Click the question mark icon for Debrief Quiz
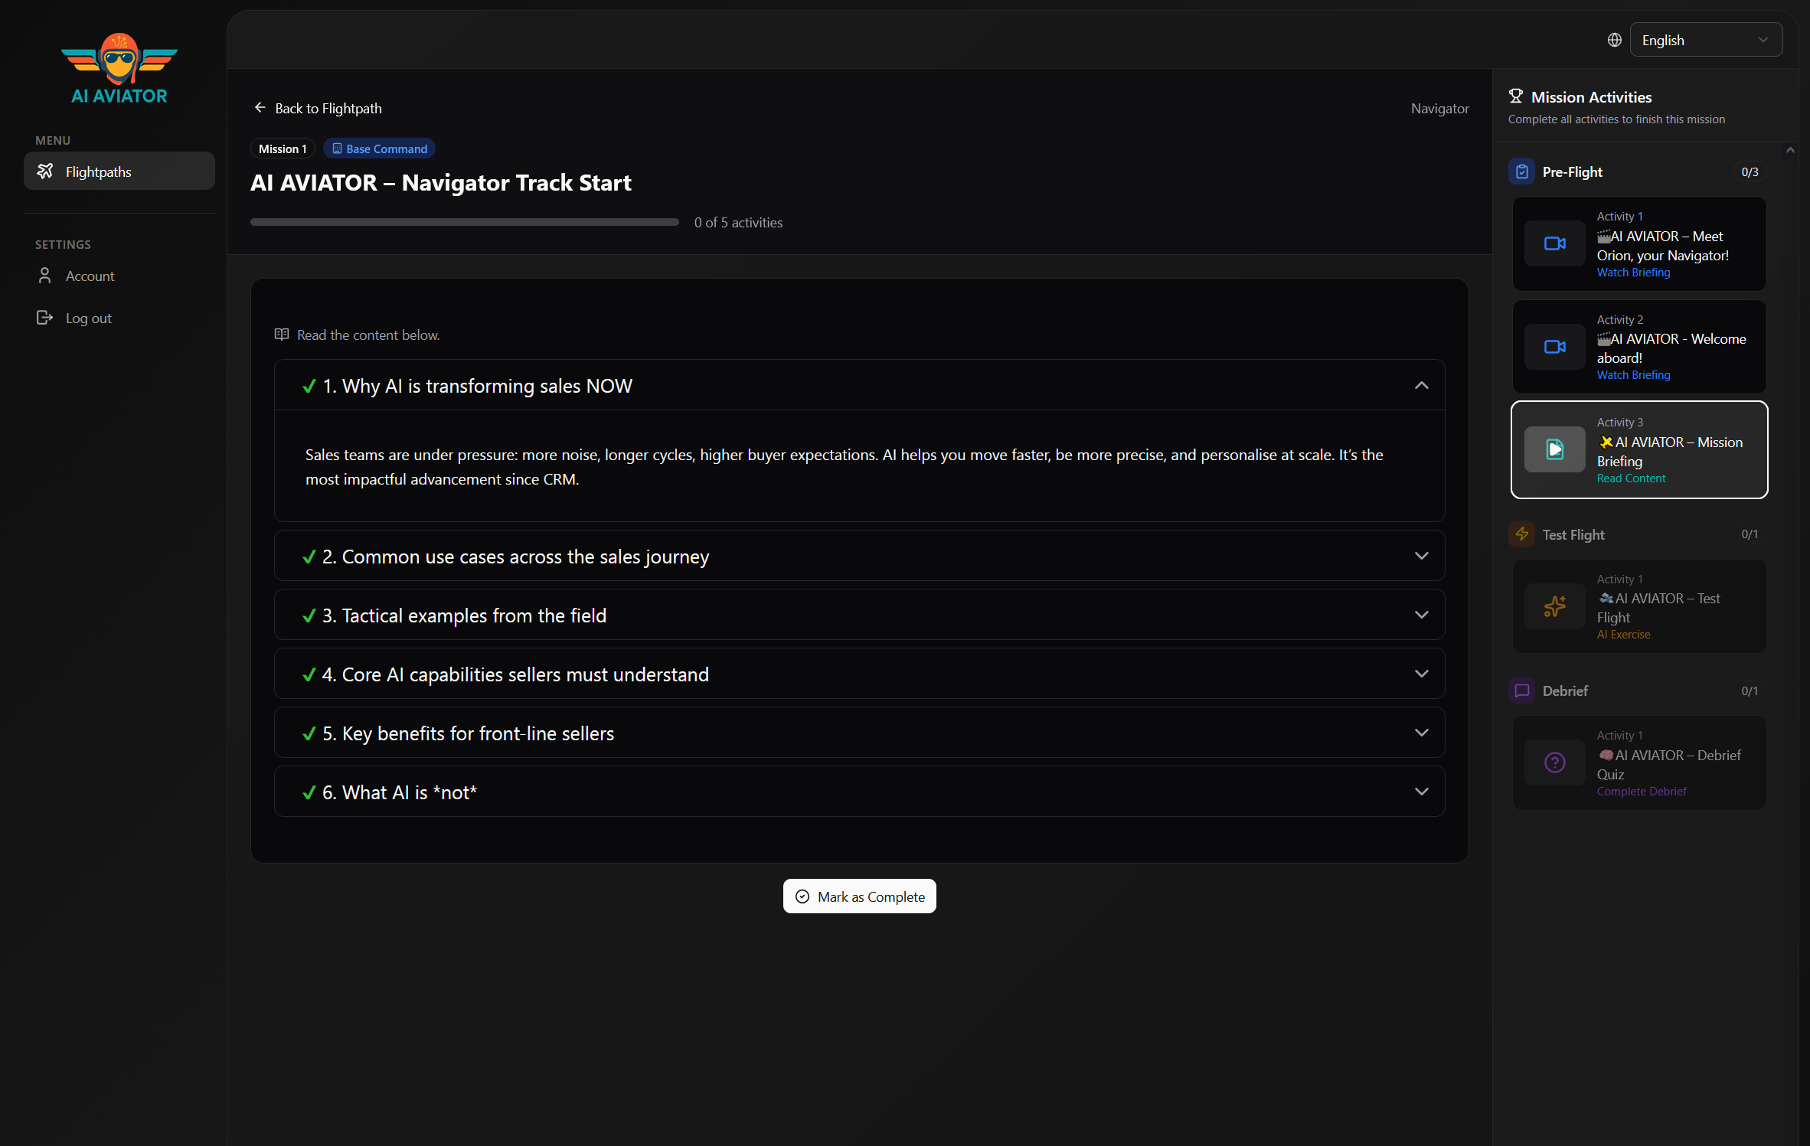The width and height of the screenshot is (1810, 1146). click(x=1554, y=762)
